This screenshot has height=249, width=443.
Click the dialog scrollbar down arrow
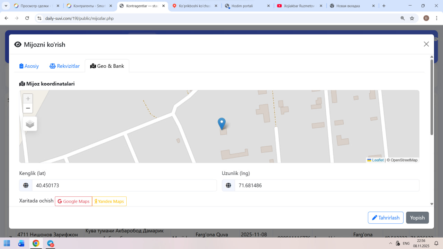(432, 204)
